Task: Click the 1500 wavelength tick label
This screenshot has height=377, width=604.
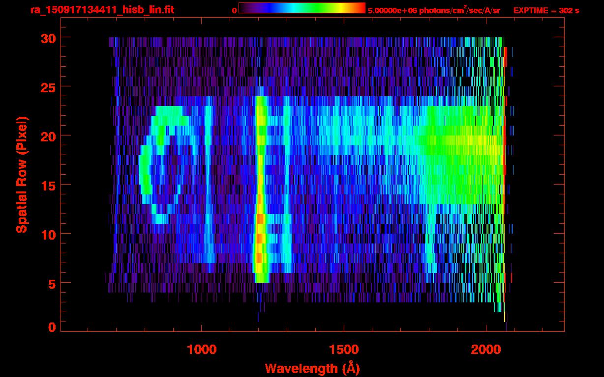Action: coord(343,350)
